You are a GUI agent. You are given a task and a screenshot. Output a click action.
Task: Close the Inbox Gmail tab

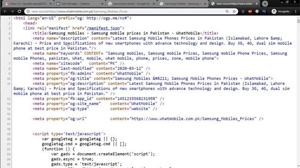(51, 4)
